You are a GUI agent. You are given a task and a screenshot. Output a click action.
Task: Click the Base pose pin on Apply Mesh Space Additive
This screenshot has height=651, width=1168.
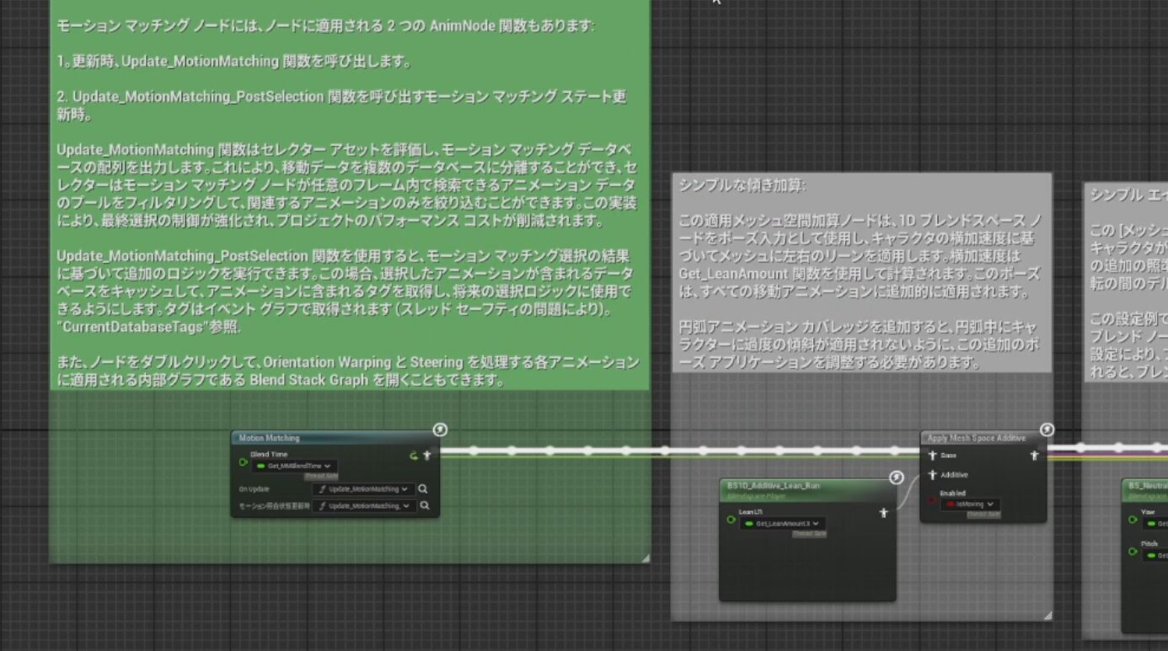933,455
